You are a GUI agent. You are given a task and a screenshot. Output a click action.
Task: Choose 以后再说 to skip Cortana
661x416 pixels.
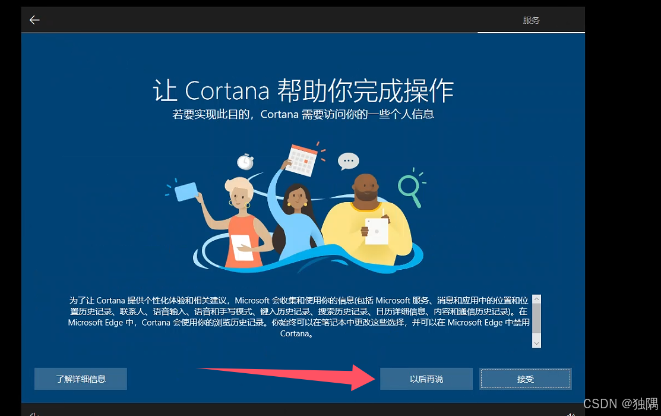426,379
